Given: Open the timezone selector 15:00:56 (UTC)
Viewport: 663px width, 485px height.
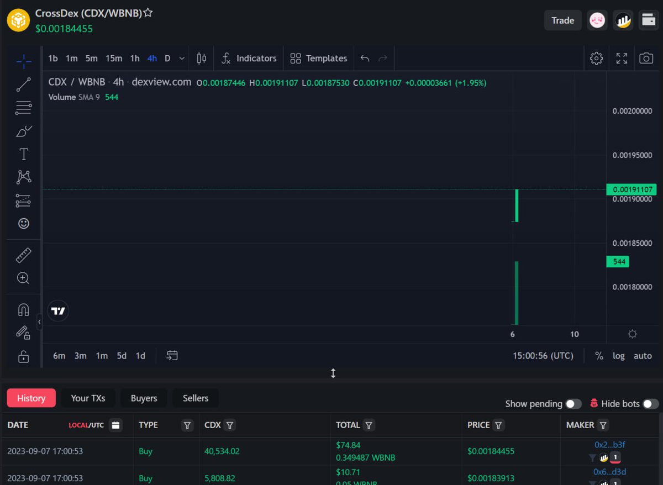Looking at the screenshot, I should pyautogui.click(x=543, y=356).
